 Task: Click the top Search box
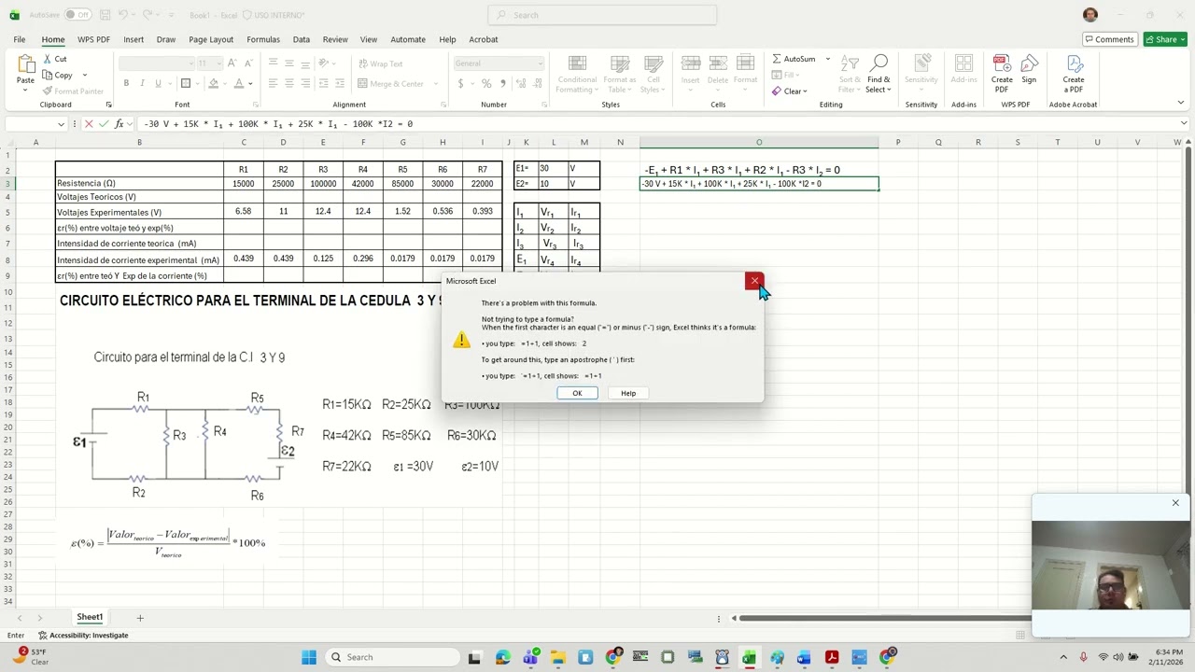602,15
